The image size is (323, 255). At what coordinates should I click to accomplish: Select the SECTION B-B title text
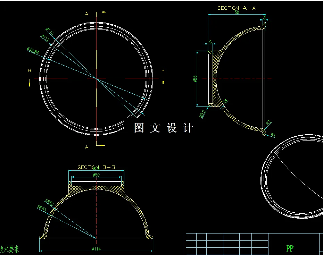point(96,167)
